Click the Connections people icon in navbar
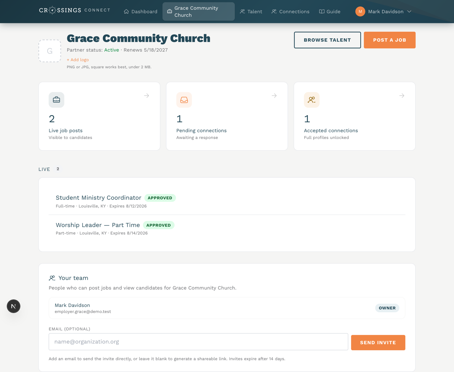 [274, 11]
